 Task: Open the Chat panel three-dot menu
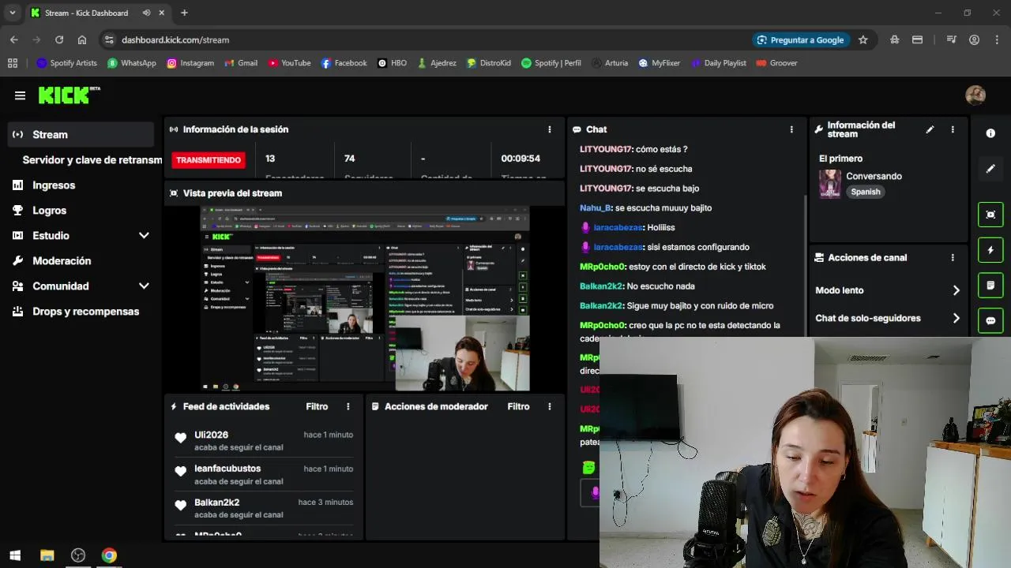pyautogui.click(x=791, y=129)
